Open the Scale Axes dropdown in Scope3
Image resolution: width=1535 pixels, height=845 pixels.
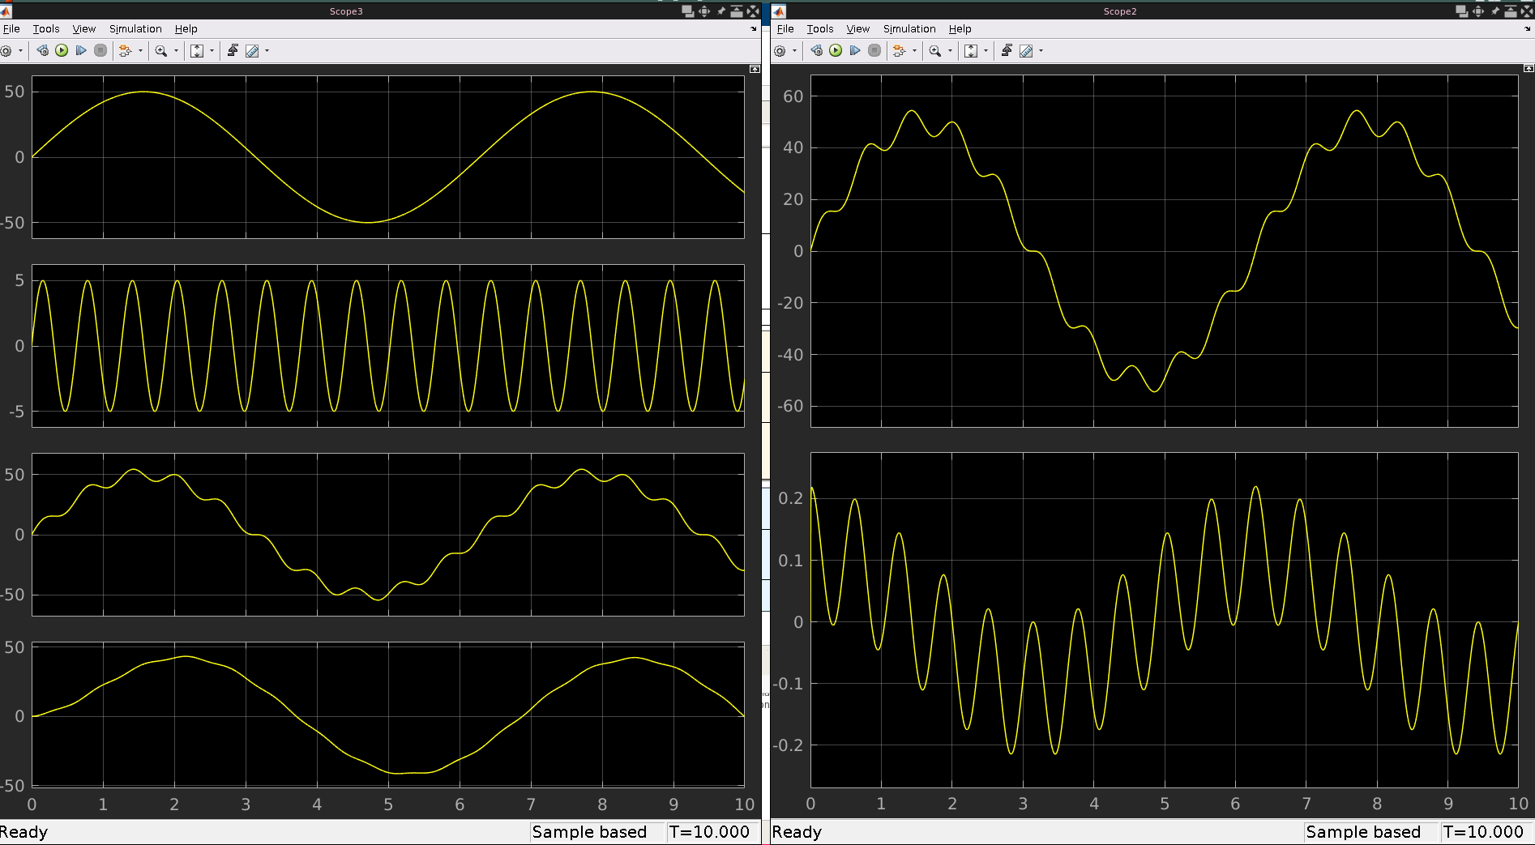212,50
